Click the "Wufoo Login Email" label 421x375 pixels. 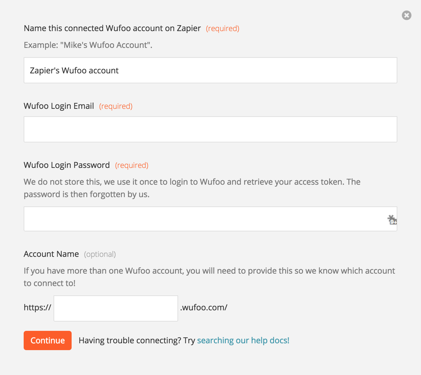point(59,106)
